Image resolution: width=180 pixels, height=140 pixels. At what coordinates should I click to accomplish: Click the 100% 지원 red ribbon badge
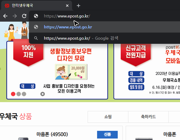[28, 53]
